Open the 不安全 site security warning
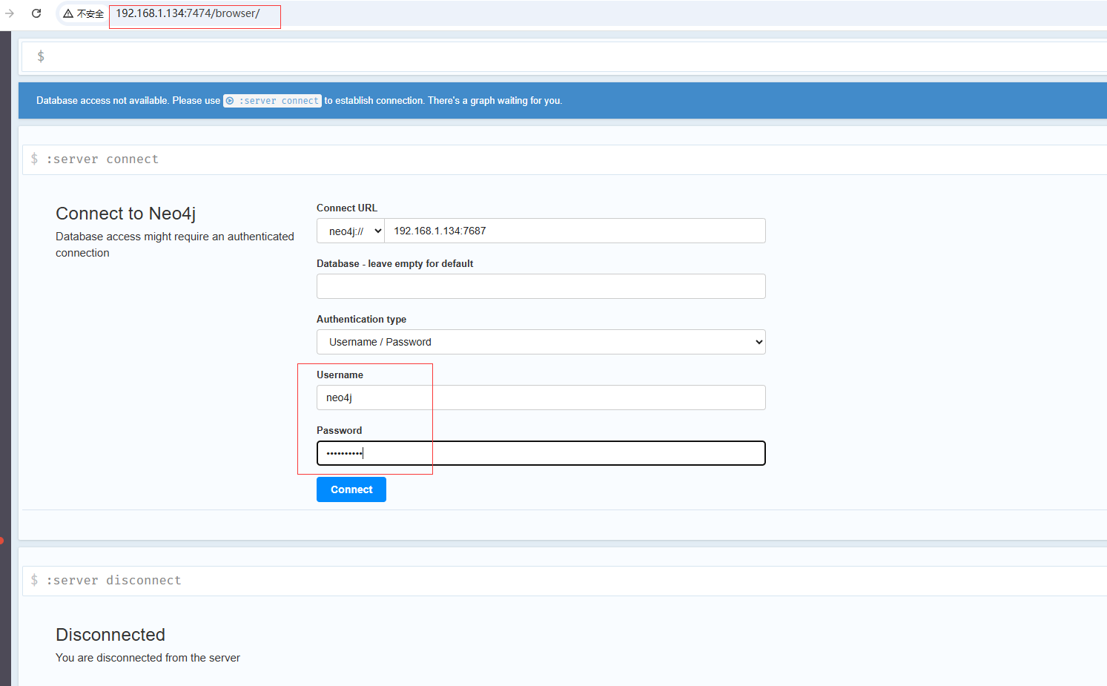Viewport: 1107px width, 686px height. pos(83,13)
